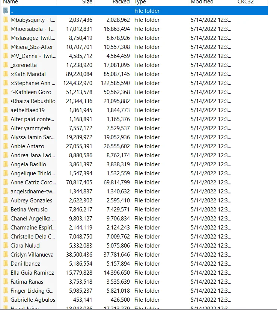Click folder icon of row sized 2,037,436
Viewport: 277px width, 310px height.
[6, 20]
